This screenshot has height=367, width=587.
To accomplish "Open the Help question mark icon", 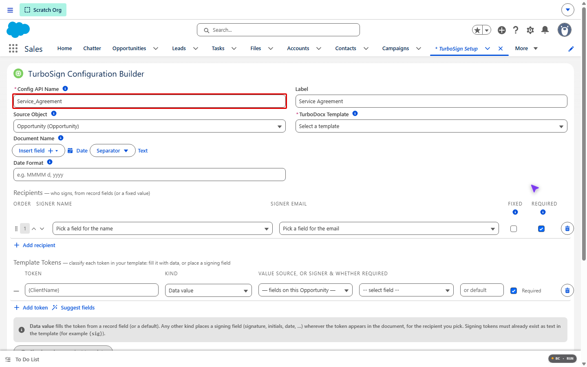I will [x=516, y=30].
